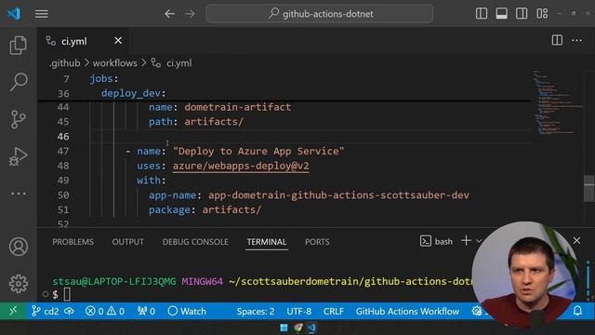Switch to the OUTPUT panel tab
The width and height of the screenshot is (595, 335).
[x=128, y=242]
